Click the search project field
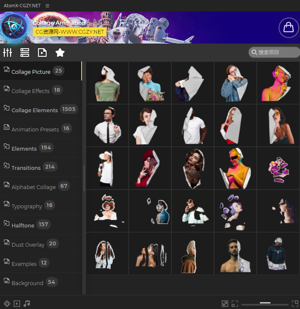The width and height of the screenshot is (300, 309). (x=274, y=52)
